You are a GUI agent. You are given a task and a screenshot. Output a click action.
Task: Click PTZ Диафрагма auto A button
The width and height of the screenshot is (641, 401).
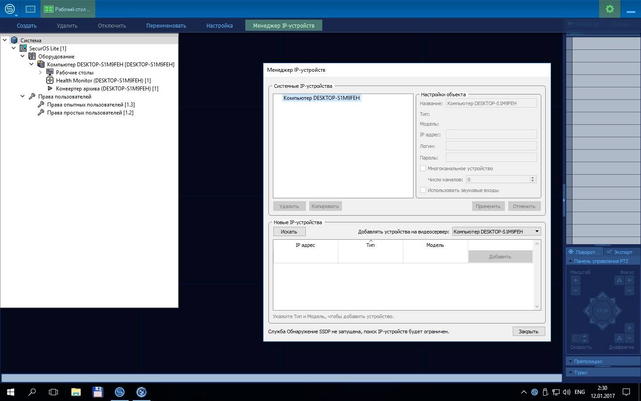click(619, 338)
